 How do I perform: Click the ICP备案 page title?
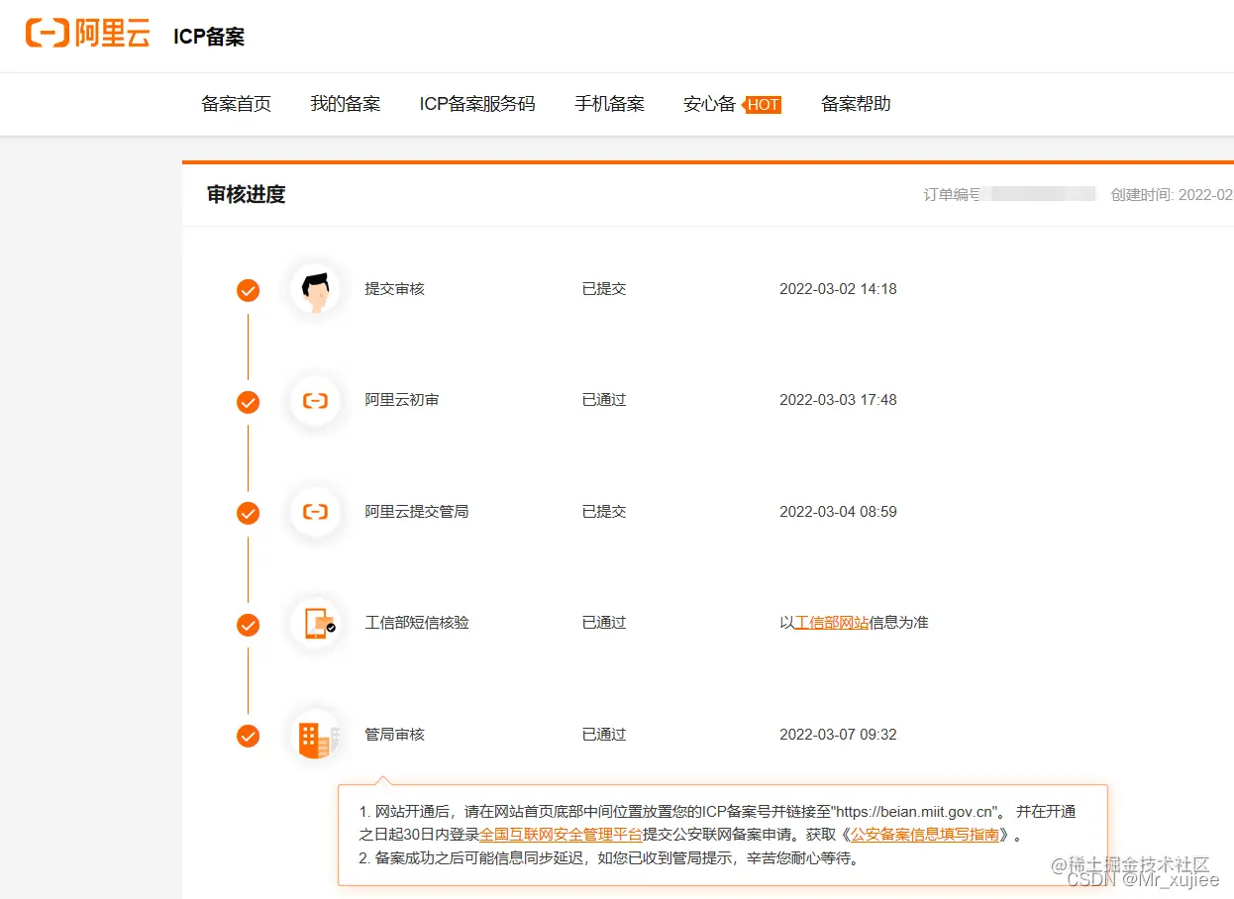tap(208, 35)
